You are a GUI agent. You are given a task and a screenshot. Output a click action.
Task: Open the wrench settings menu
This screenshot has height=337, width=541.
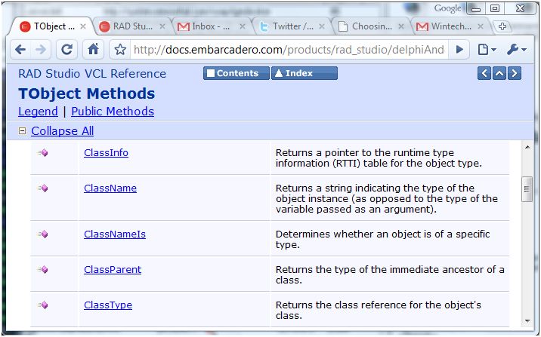pos(516,50)
